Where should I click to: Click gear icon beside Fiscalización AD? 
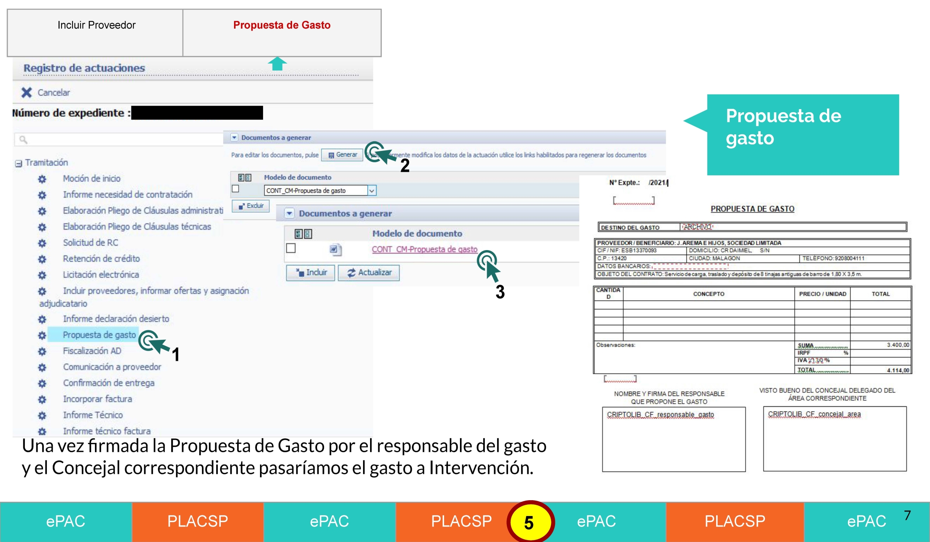pyautogui.click(x=42, y=351)
